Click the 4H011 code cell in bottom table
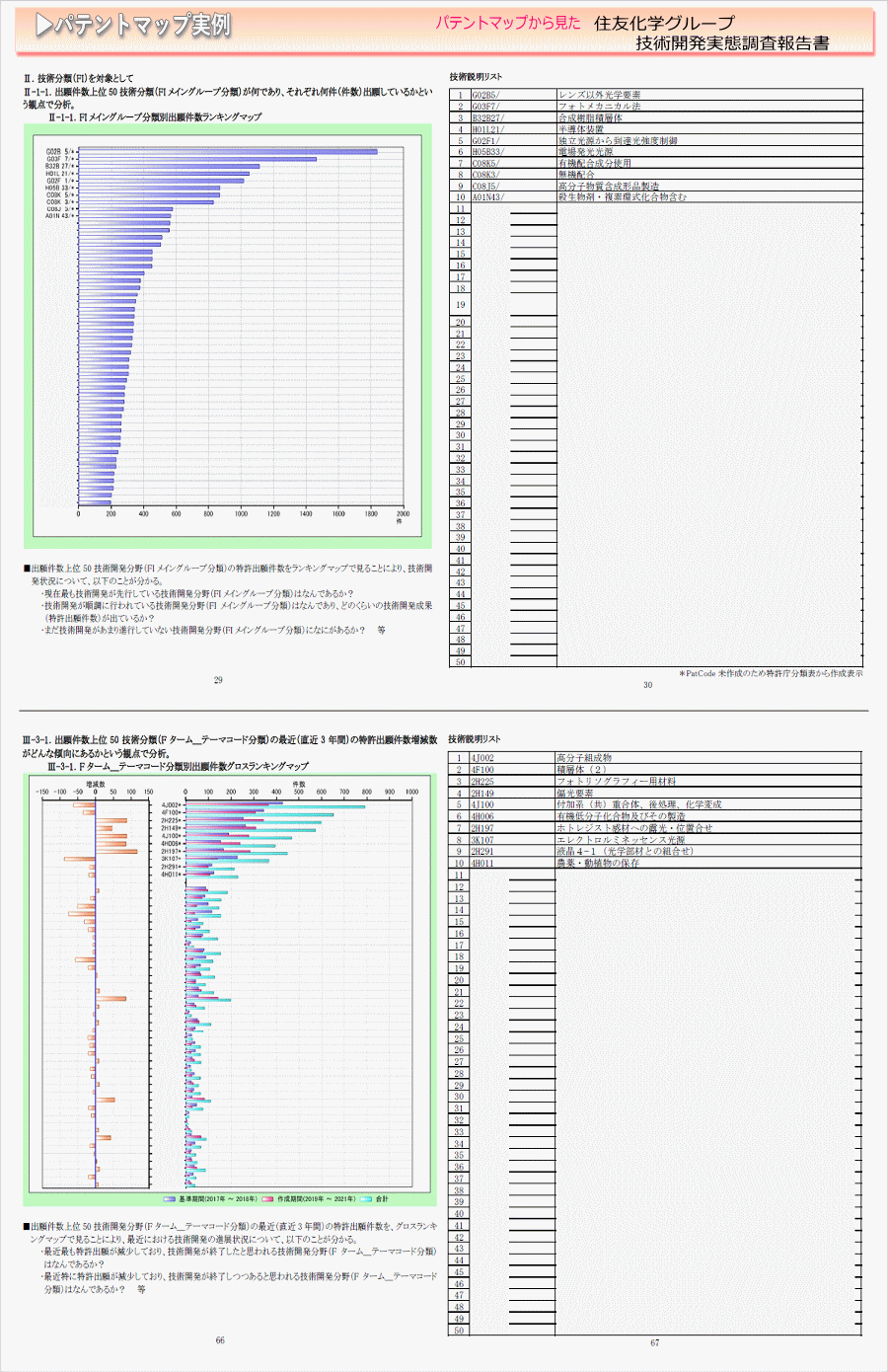The image size is (888, 1372). point(512,864)
